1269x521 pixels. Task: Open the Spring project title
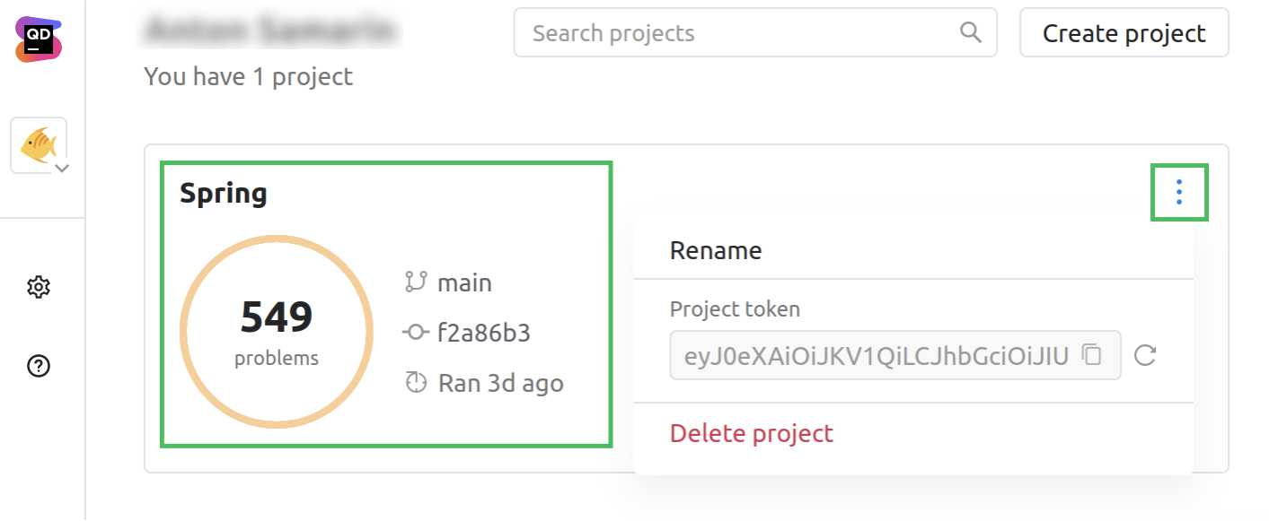click(x=224, y=193)
